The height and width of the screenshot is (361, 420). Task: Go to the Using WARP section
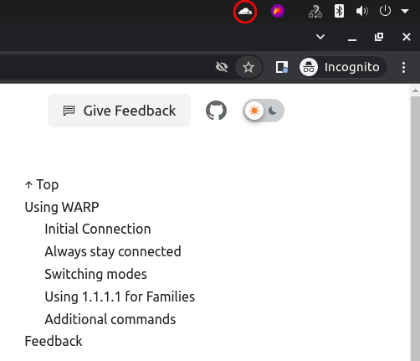62,207
